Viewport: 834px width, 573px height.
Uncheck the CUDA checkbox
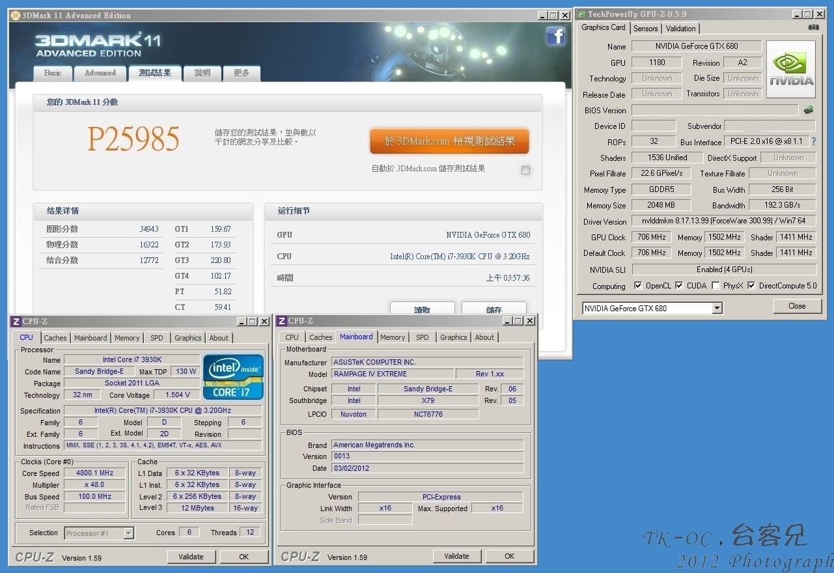679,286
